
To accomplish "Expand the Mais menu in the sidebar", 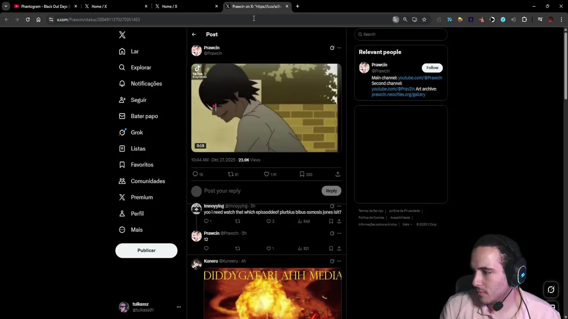I will coord(130,230).
